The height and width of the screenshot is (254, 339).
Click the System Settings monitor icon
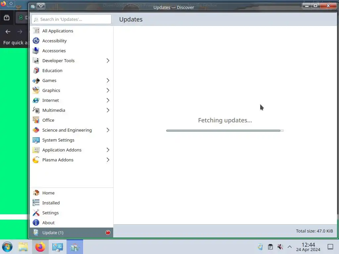[x=36, y=140]
